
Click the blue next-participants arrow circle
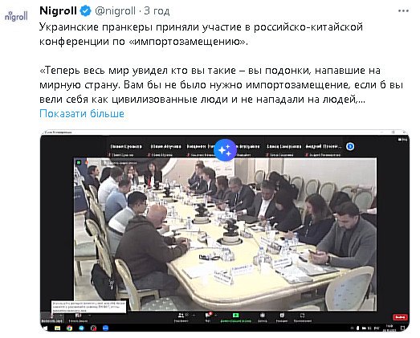(350, 146)
